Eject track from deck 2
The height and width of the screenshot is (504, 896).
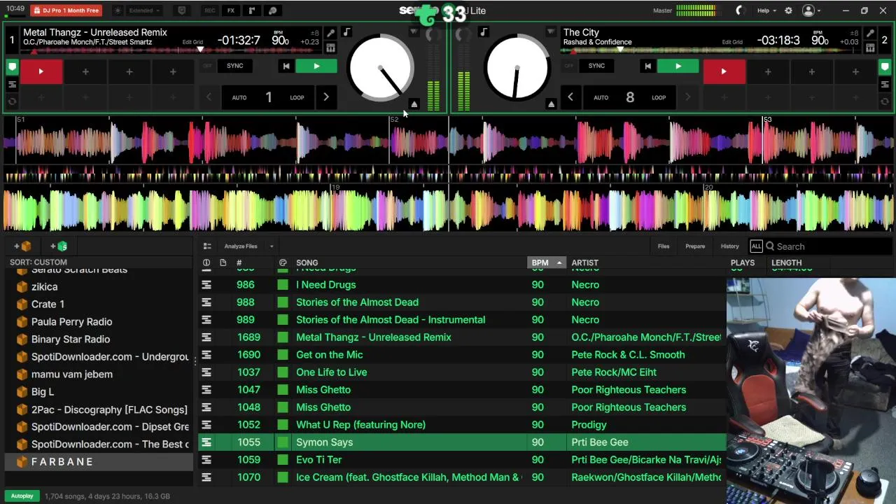551,104
